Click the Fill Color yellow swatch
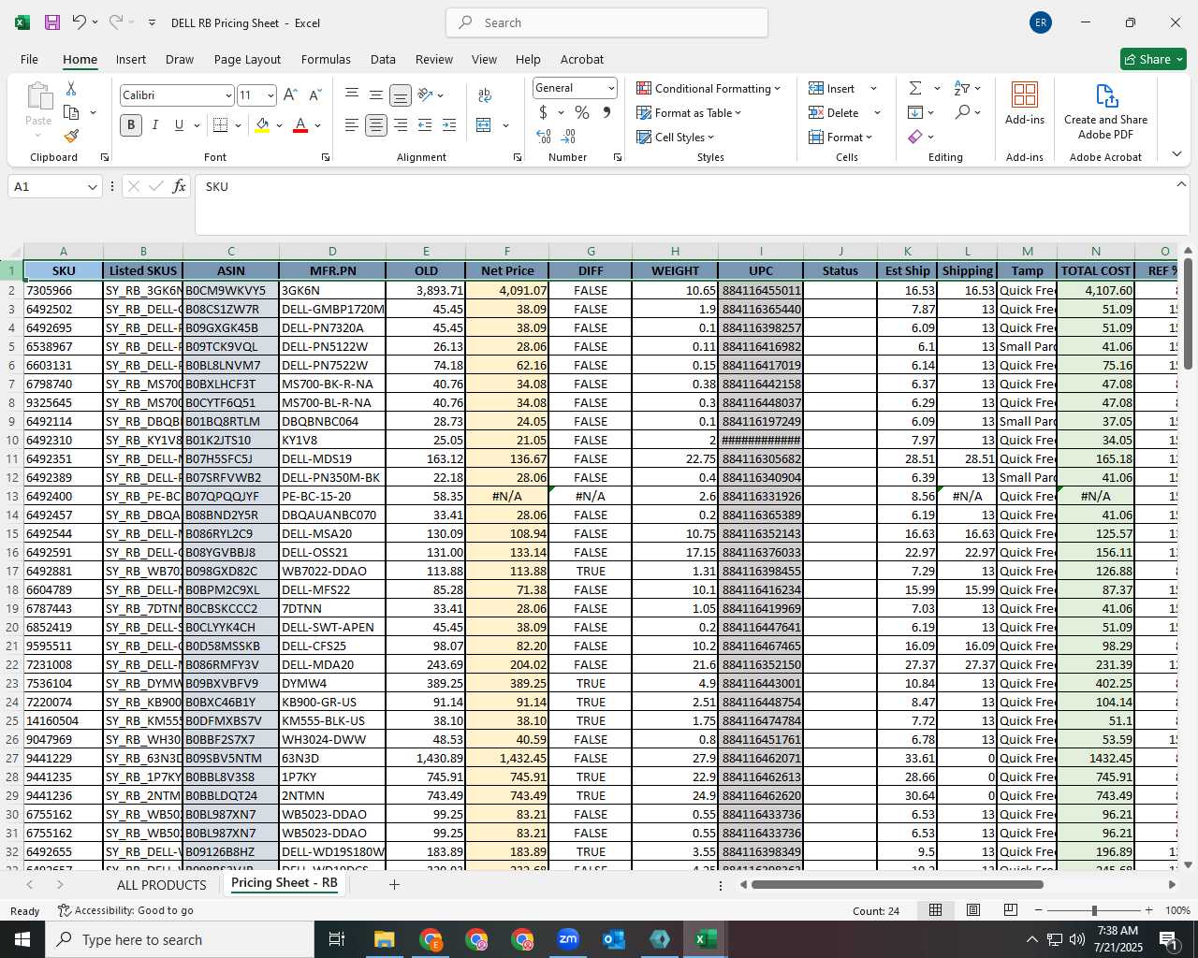Image resolution: width=1198 pixels, height=958 pixels. point(263,124)
